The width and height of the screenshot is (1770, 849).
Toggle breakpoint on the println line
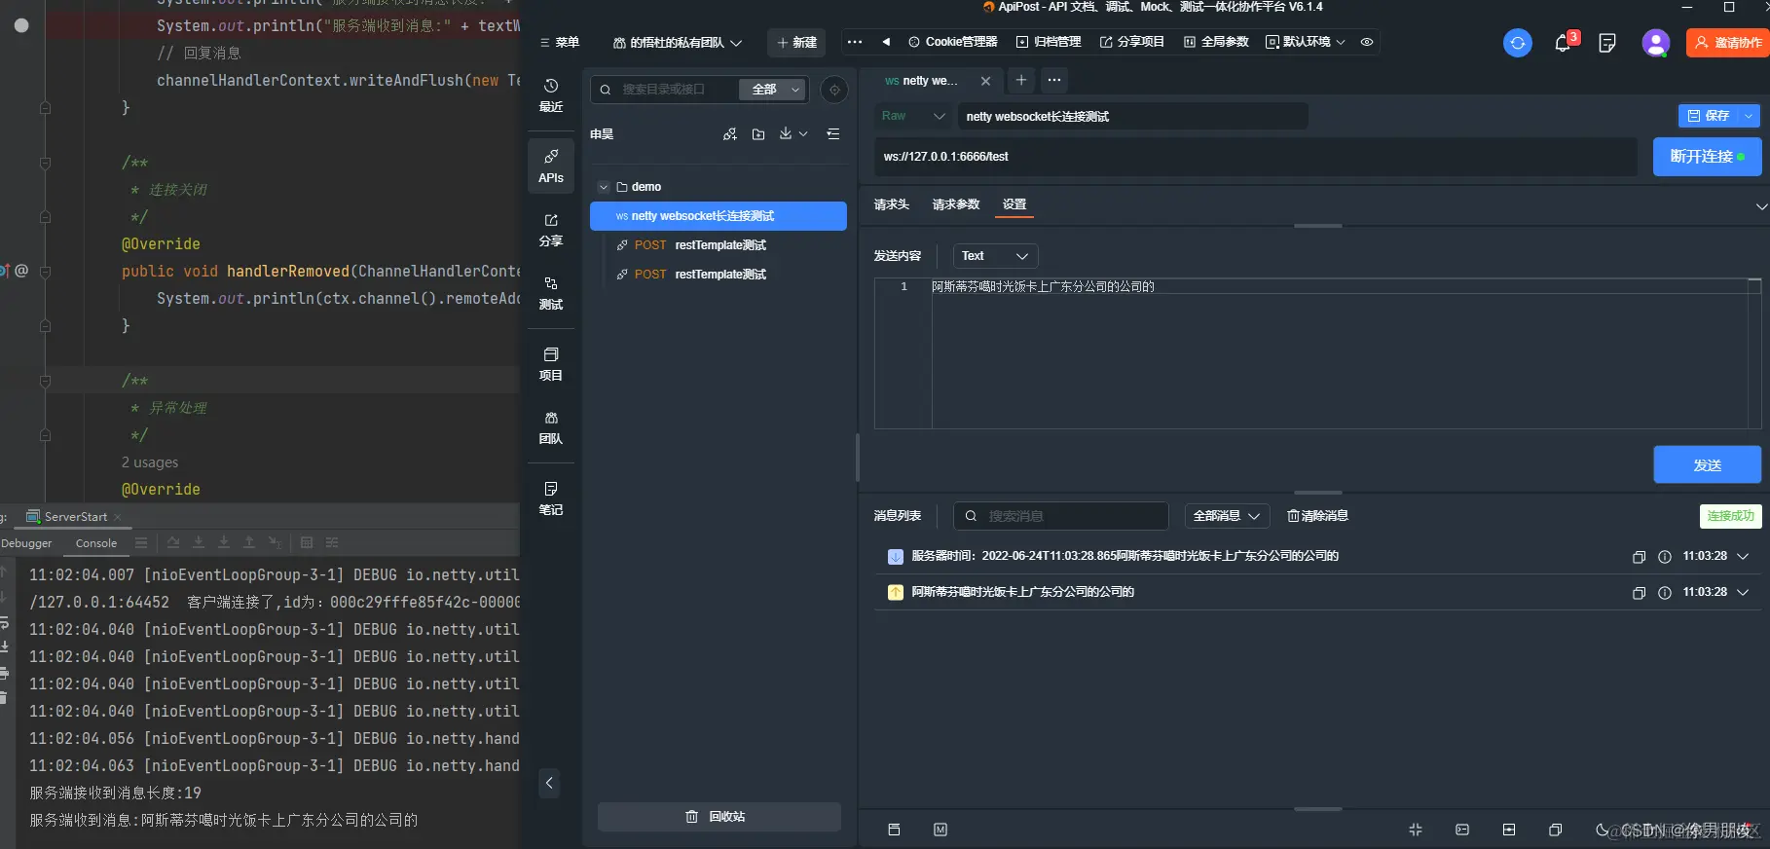pos(21,25)
